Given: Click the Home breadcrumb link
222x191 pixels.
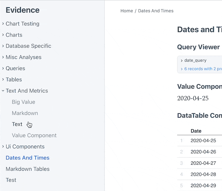Looking at the screenshot, I should (x=127, y=11).
